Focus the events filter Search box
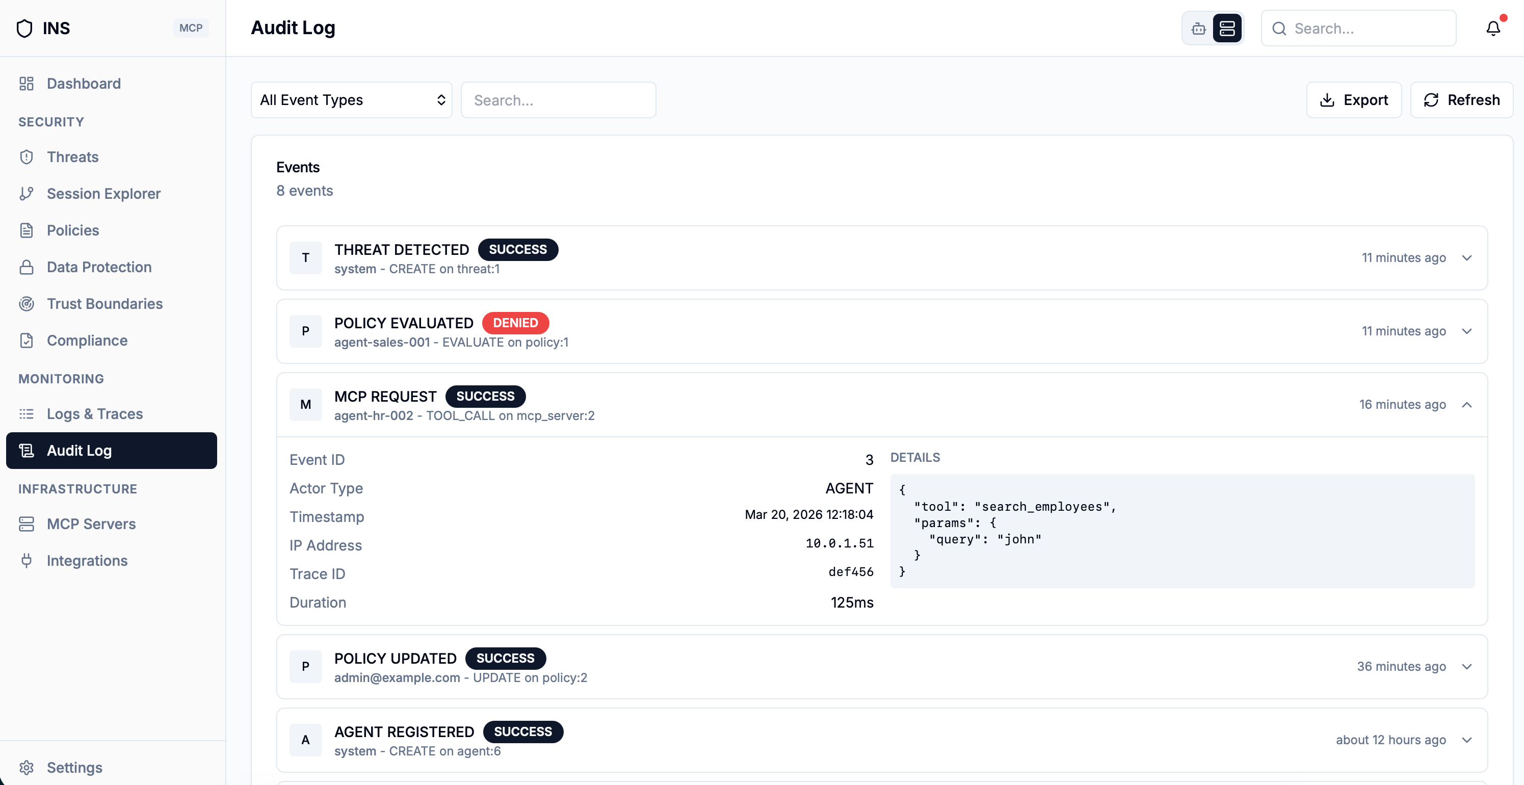 click(559, 100)
